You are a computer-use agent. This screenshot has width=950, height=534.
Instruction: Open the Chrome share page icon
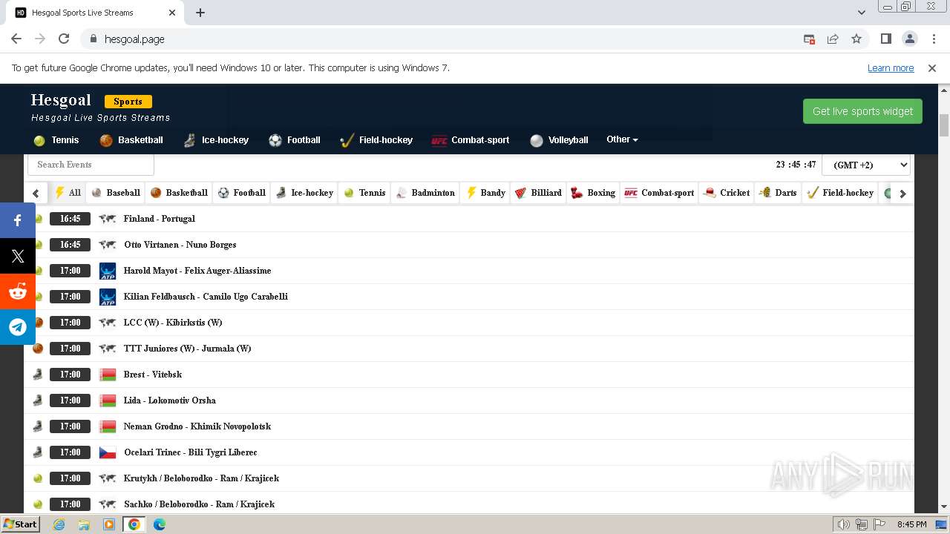click(833, 39)
